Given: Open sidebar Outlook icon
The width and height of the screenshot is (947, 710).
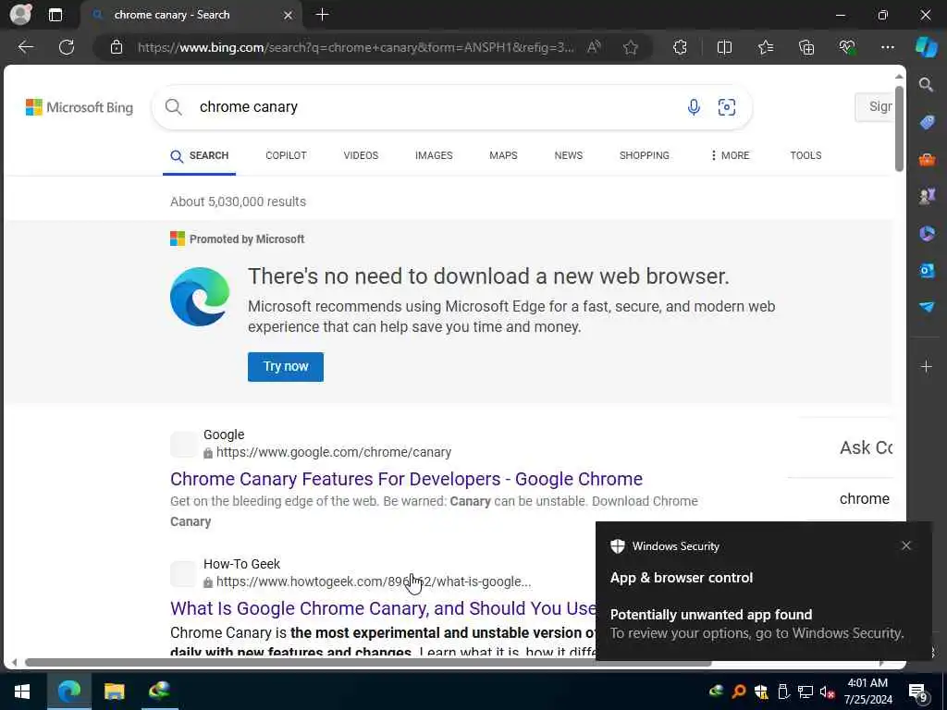Looking at the screenshot, I should pyautogui.click(x=927, y=270).
